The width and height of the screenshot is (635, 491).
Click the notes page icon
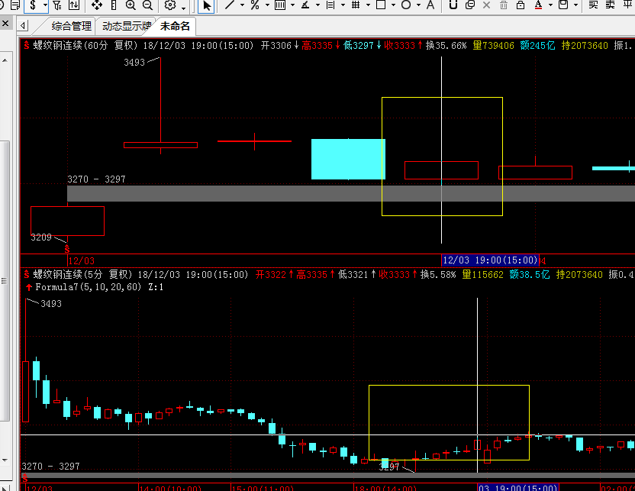click(15, 5)
